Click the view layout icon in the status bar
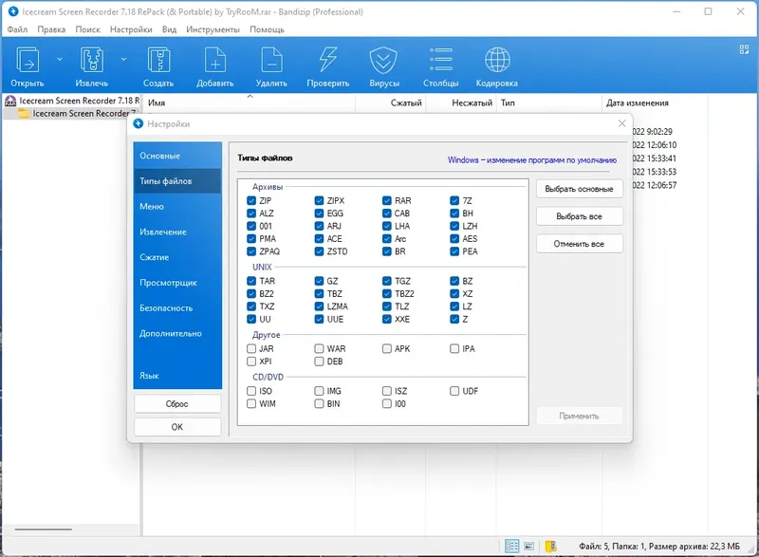 pos(512,546)
